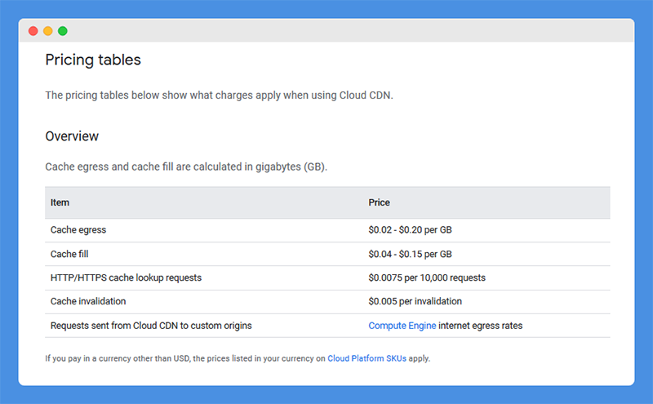Screen dimensions: 653x404
Task: Click the $0.005 per invalidation price
Action: [x=415, y=301]
